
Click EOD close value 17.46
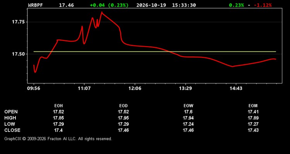pos(123,130)
